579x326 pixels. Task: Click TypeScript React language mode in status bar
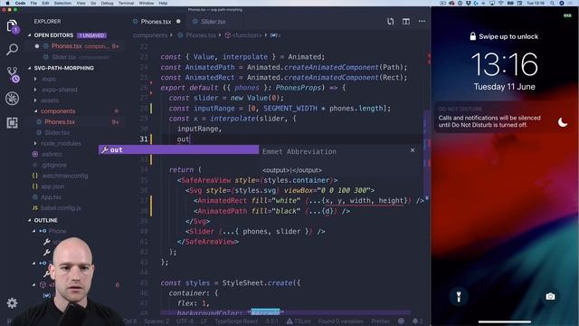point(236,321)
